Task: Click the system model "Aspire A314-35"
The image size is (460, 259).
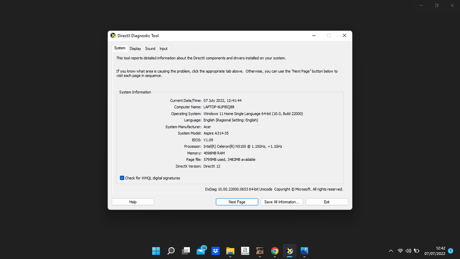Action: 216,133
